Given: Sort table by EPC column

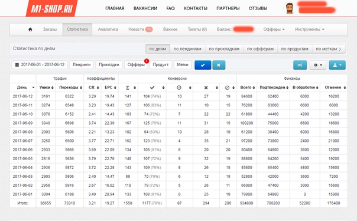Looking at the screenshot, I should (109, 87).
